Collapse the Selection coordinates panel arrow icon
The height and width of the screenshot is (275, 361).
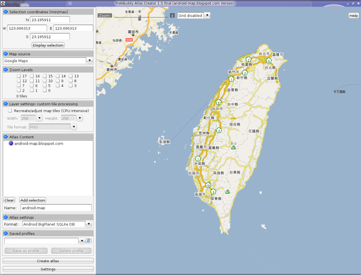coord(6,12)
